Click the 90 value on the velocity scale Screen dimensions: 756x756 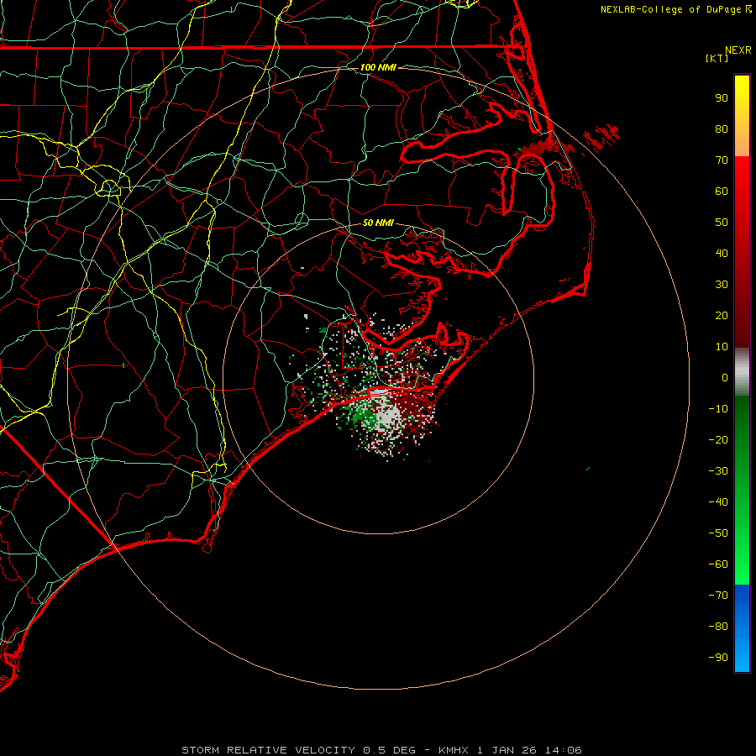[722, 98]
